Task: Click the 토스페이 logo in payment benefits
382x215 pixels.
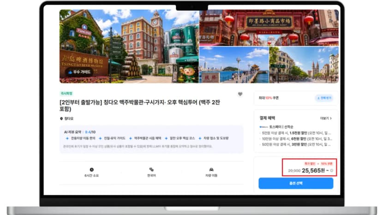Action: (263, 127)
